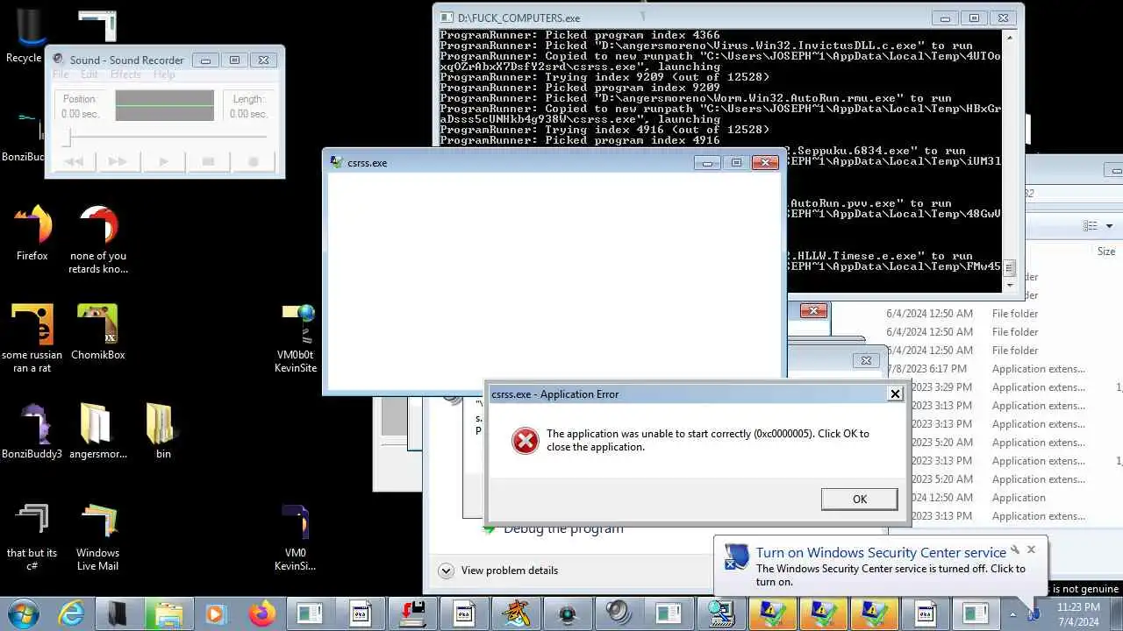This screenshot has width=1123, height=631.
Task: Dismiss the Security Center notification balloon
Action: [1031, 549]
